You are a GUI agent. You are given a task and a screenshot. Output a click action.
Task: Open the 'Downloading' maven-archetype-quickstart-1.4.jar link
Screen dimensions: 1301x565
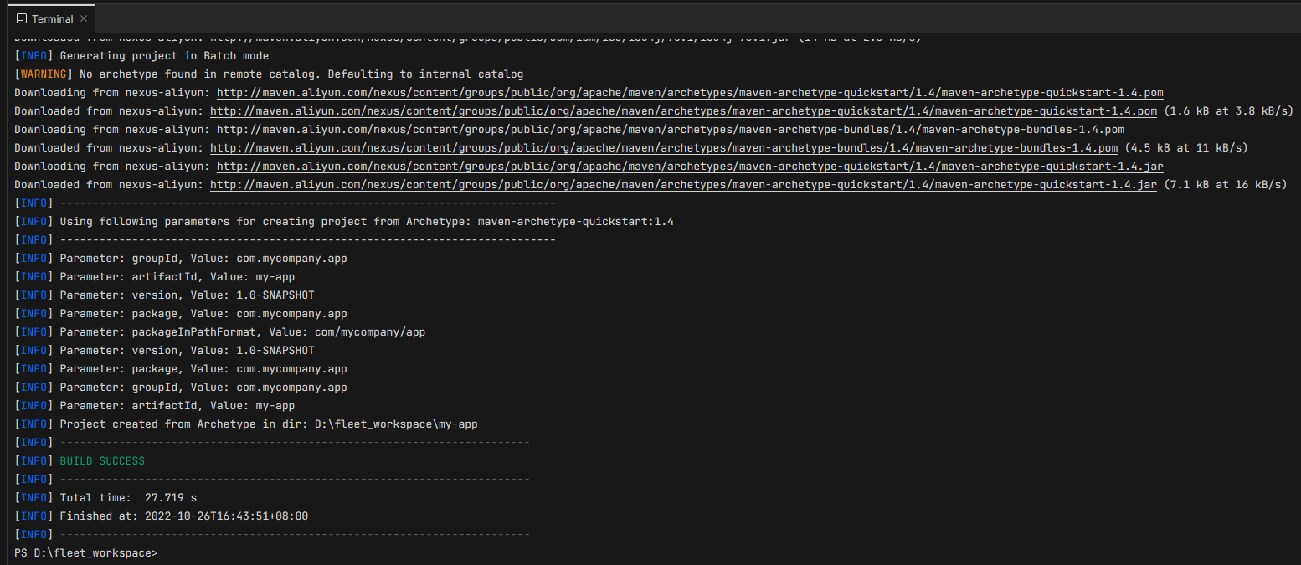[690, 167]
